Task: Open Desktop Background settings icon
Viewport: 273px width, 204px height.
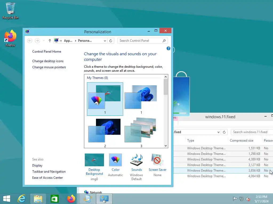Action: click(x=94, y=160)
